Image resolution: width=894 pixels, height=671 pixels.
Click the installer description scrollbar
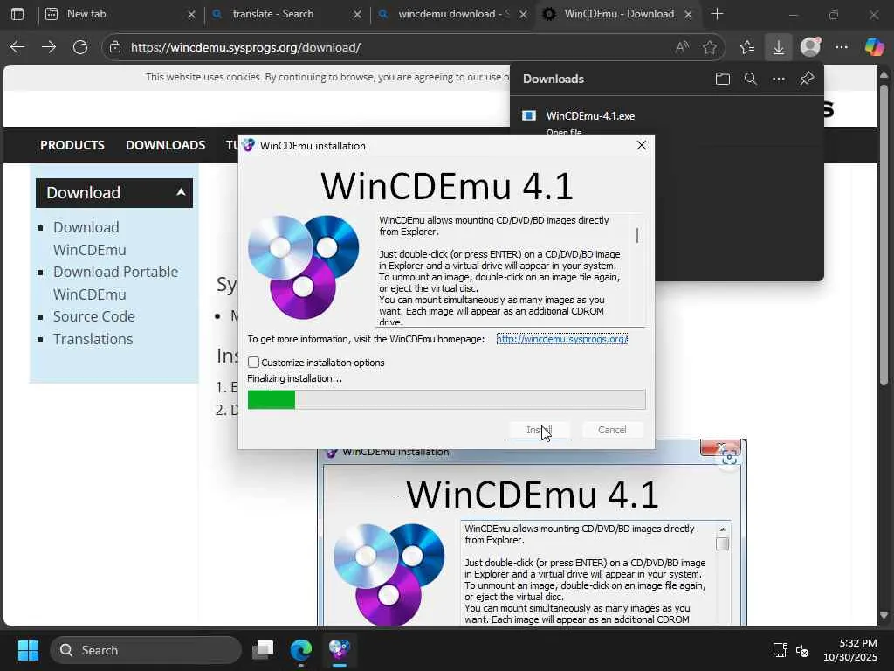636,235
